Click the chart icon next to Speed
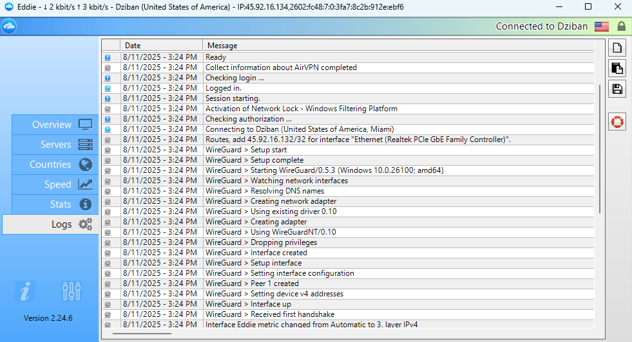Screen dimensions: 632x342 (x=86, y=184)
